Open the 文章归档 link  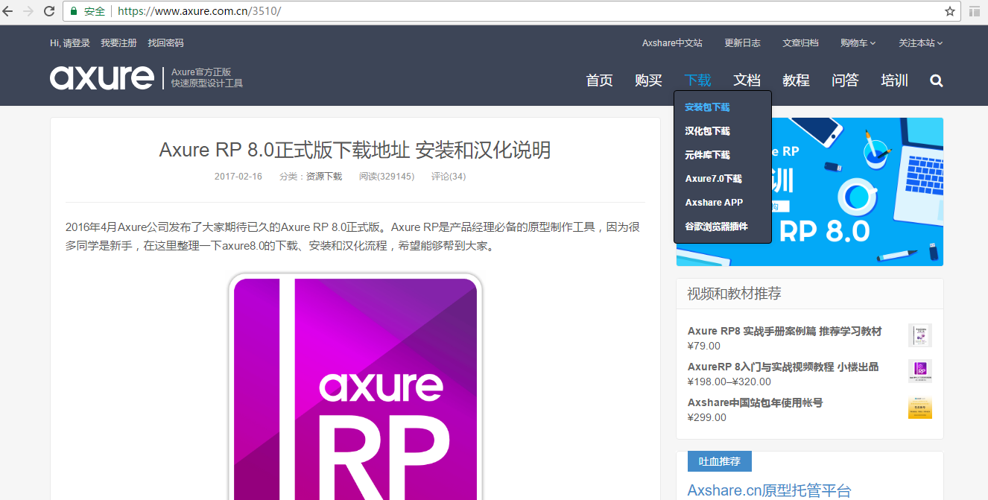point(800,43)
